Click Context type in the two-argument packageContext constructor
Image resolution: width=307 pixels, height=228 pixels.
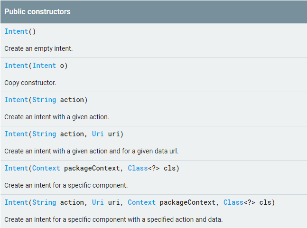tap(46, 168)
